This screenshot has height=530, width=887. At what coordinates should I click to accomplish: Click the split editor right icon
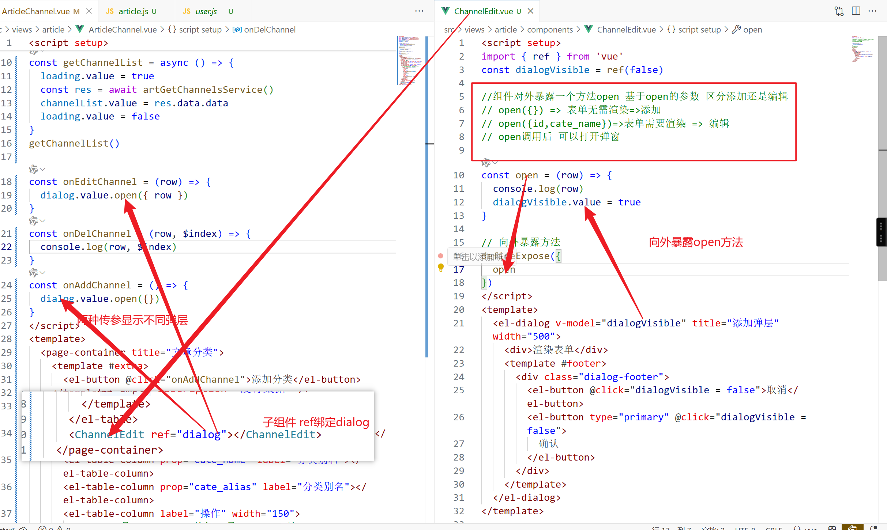tap(856, 11)
